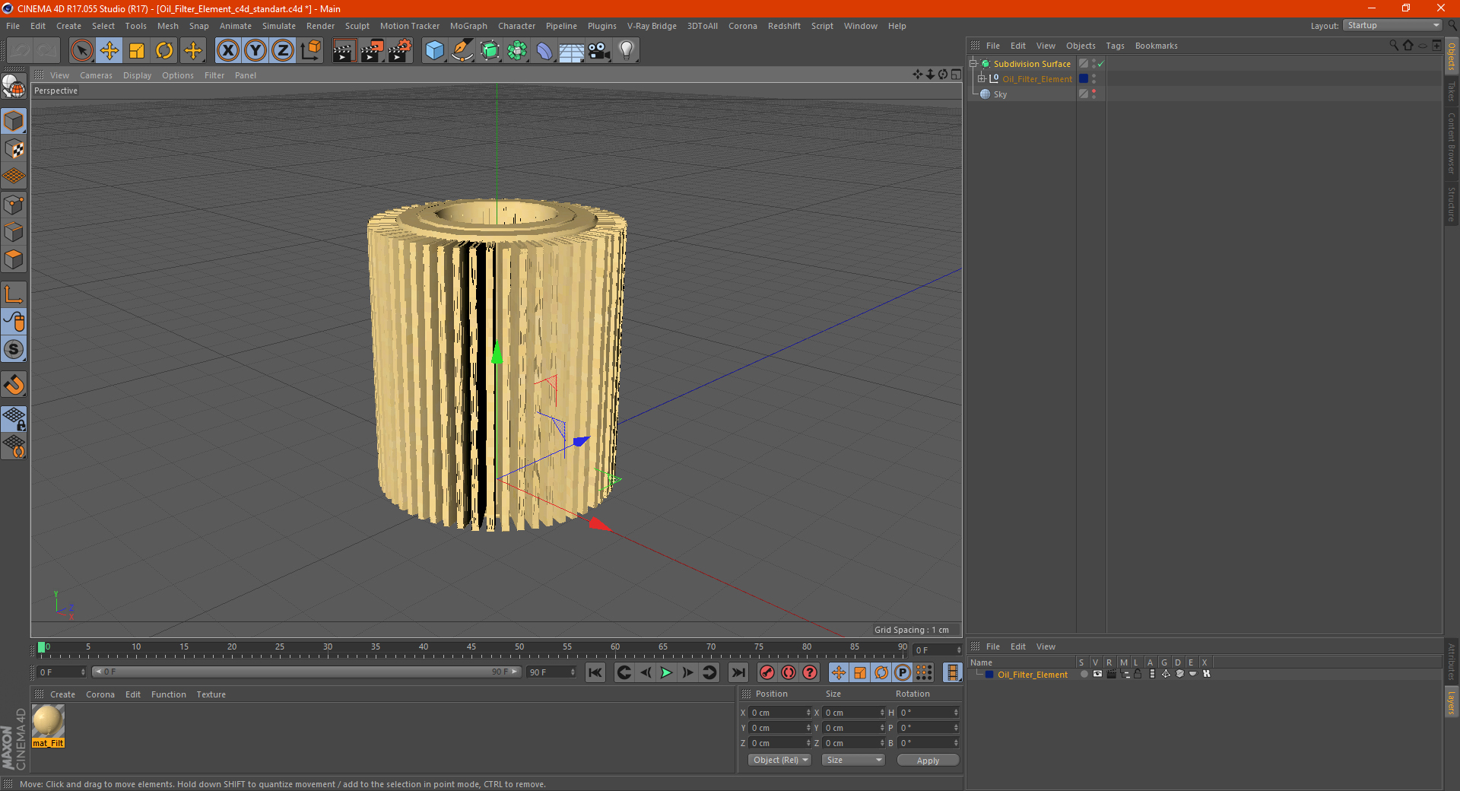1460x791 pixels.
Task: Add a Cube primitive object
Action: pos(434,51)
